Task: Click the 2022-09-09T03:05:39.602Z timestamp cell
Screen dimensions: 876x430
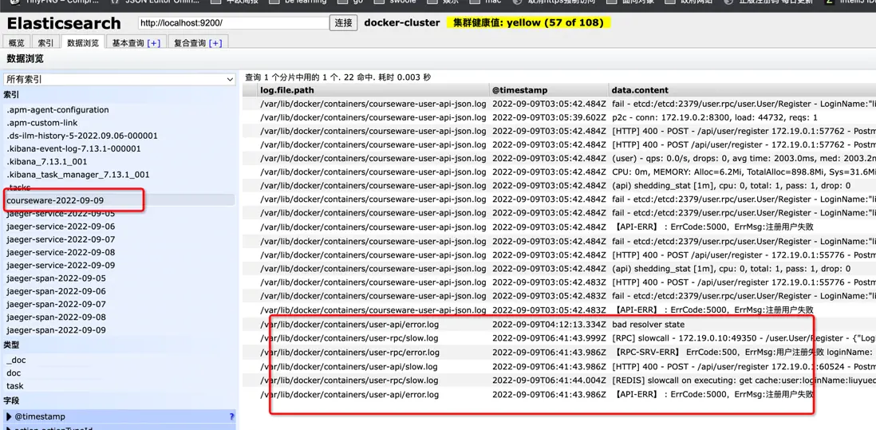Action: [x=549, y=118]
